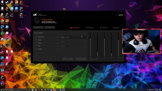Click the battery level indicator
Screen dimensions: 162x91
pos(121,15)
